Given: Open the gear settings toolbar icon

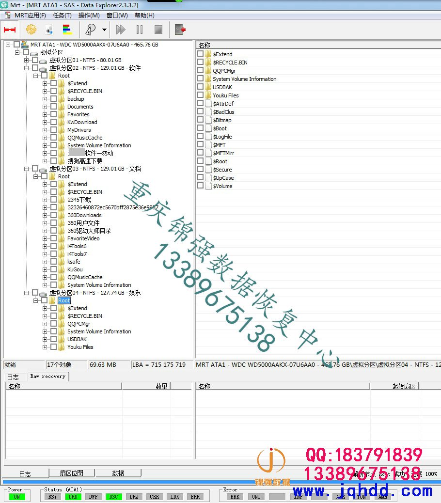Looking at the screenshot, I should coord(31,30).
